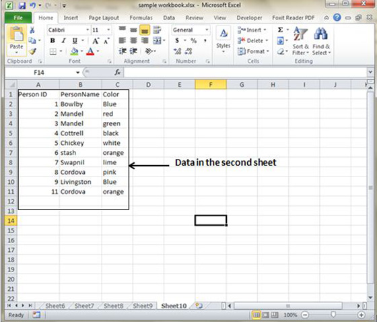This screenshot has width=377, height=322.
Task: Toggle Italic formatting
Action: (x=64, y=40)
